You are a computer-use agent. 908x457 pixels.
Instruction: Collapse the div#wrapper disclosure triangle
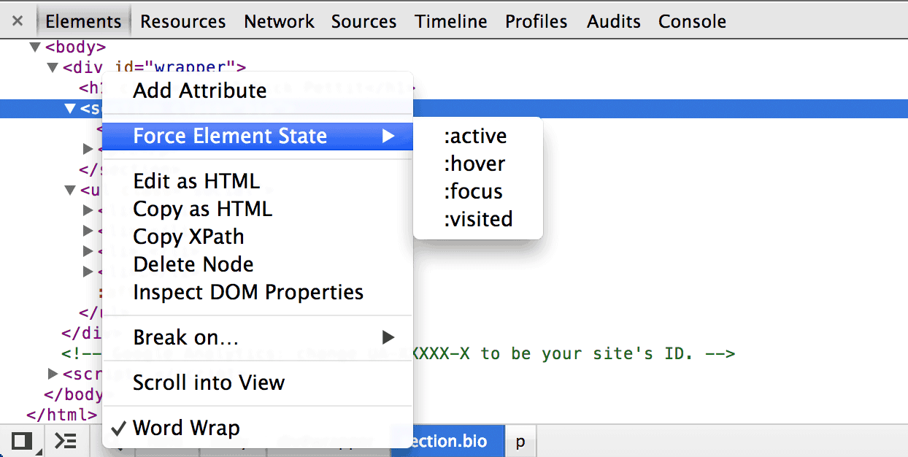52,66
